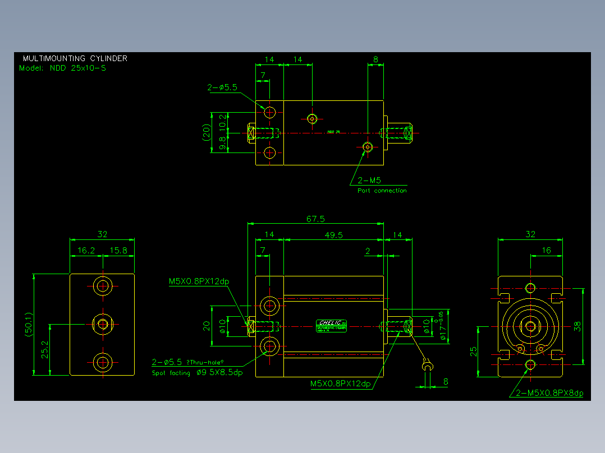Select the "(50.1)" height dimension
Screen dimensions: 605x453
(x=29, y=325)
